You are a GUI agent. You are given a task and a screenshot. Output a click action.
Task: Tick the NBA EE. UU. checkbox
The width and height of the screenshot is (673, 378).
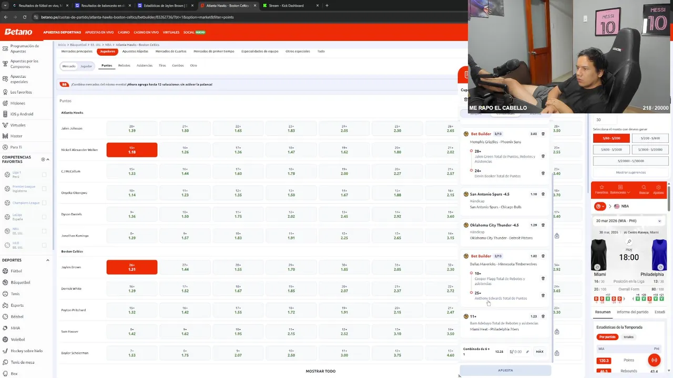click(44, 231)
